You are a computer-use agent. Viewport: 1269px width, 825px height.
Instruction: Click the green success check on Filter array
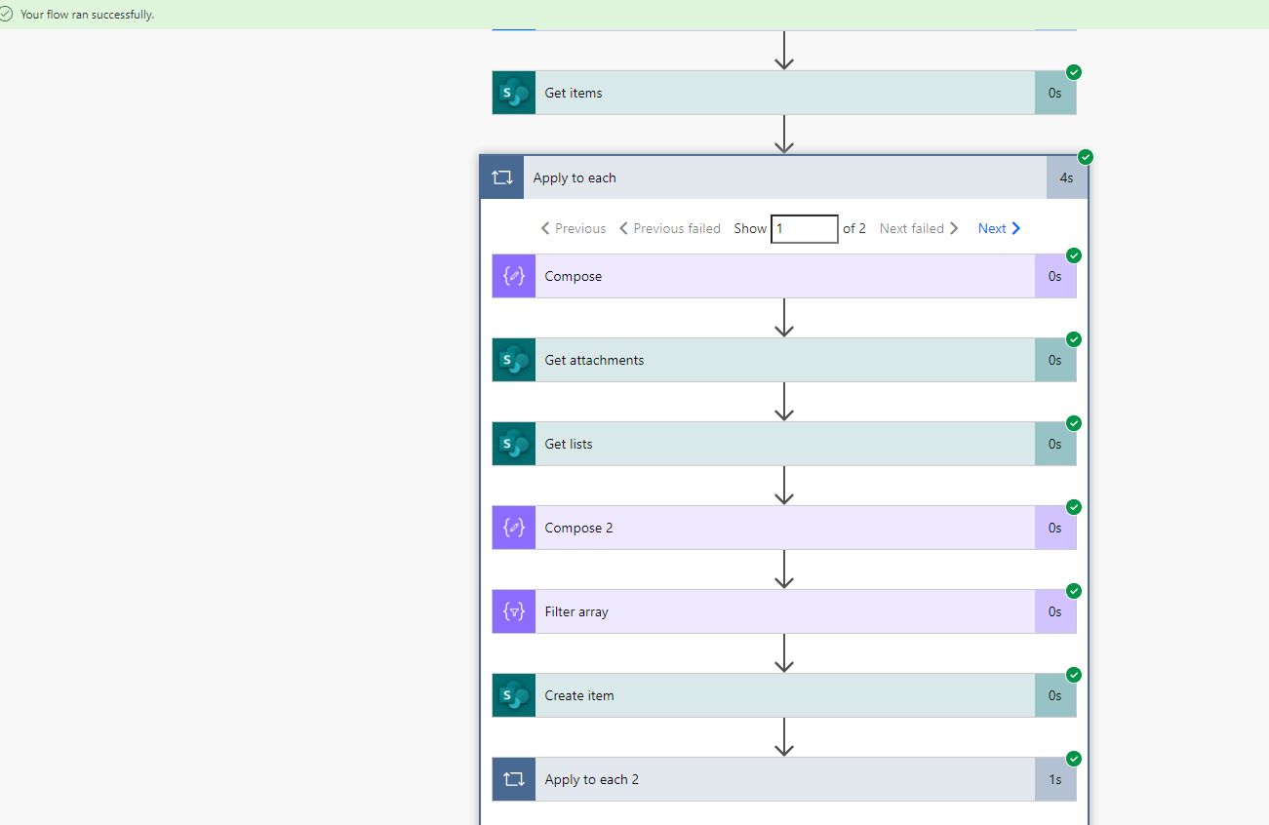tap(1074, 591)
